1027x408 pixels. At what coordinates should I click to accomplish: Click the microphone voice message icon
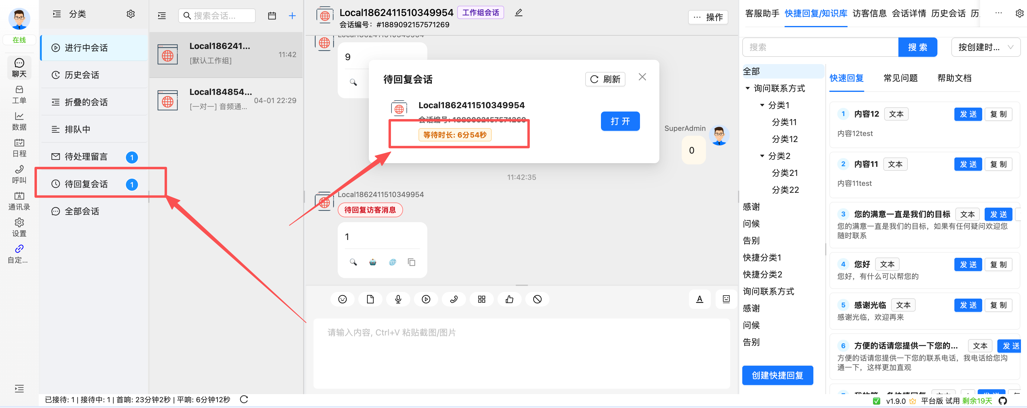(398, 299)
